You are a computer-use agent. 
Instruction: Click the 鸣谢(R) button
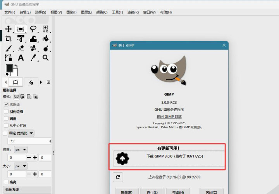coord(126,192)
